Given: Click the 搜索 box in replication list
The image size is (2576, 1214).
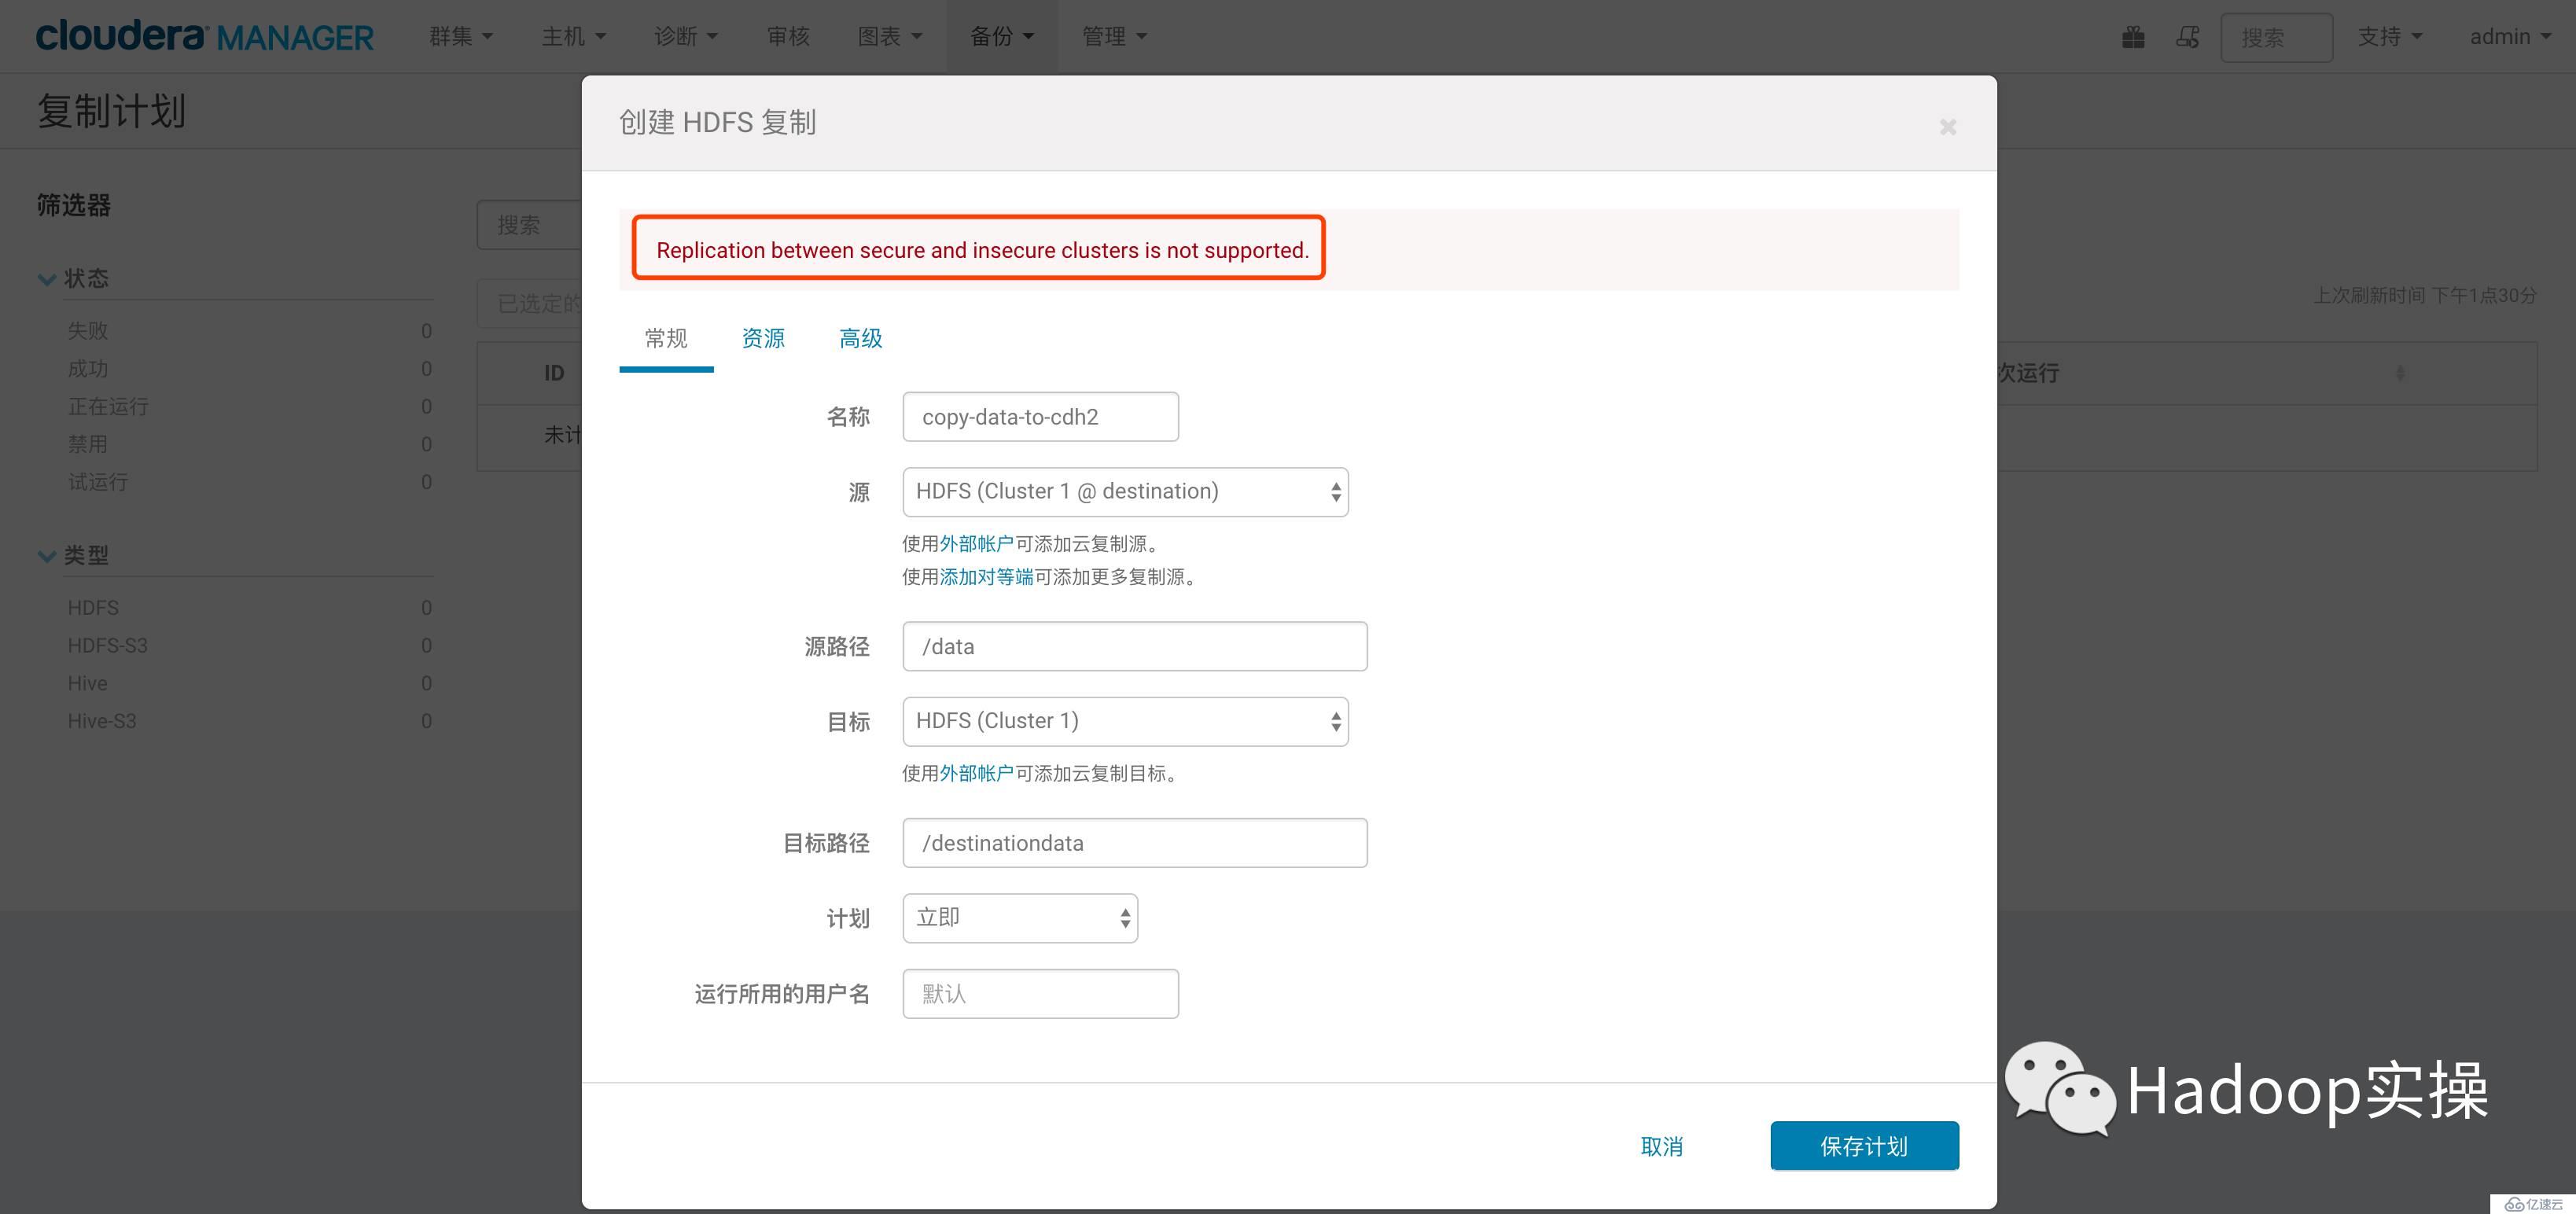Looking at the screenshot, I should point(529,225).
